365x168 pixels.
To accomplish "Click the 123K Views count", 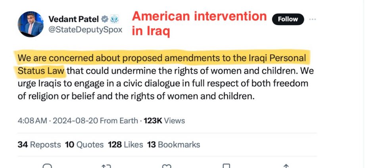I will click(x=164, y=121).
